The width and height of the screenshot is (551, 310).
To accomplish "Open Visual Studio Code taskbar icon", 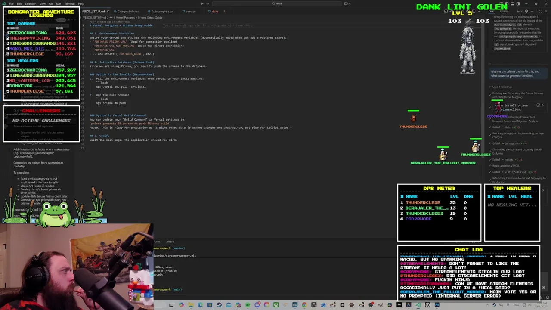I will point(418,305).
